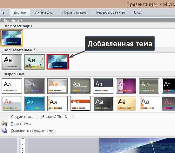This screenshot has width=175, height=153.
Task: Apply the beige parchment built-in theme
Action: 126,104
